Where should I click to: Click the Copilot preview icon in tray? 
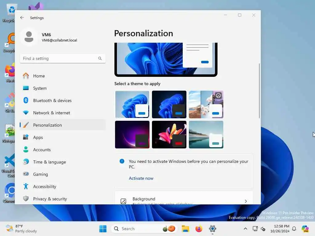pyautogui.click(x=305, y=229)
